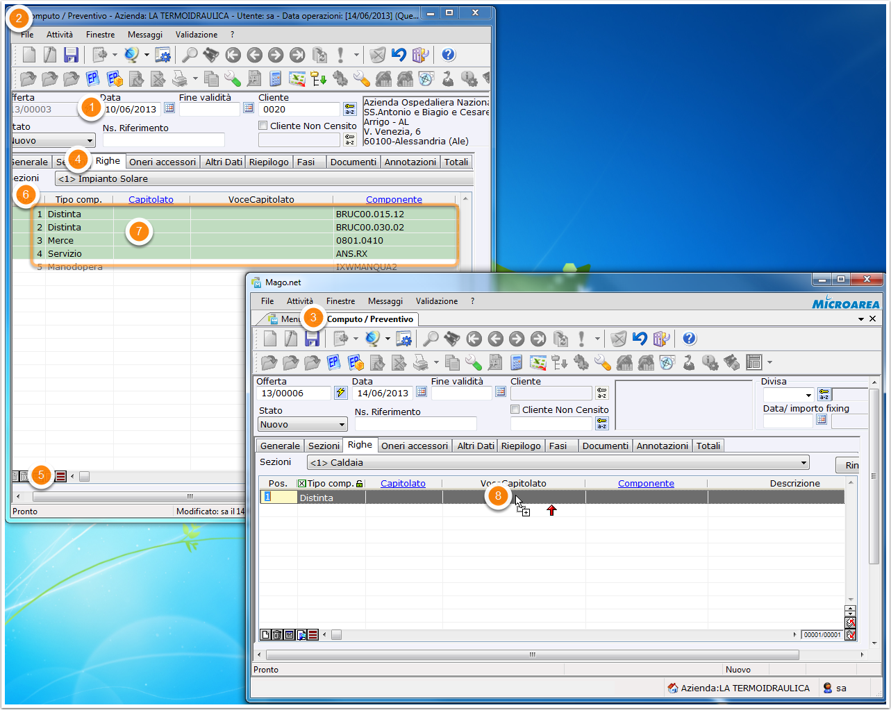Switch to Totali tab in Mago.net
This screenshot has width=891, height=710.
tap(708, 446)
